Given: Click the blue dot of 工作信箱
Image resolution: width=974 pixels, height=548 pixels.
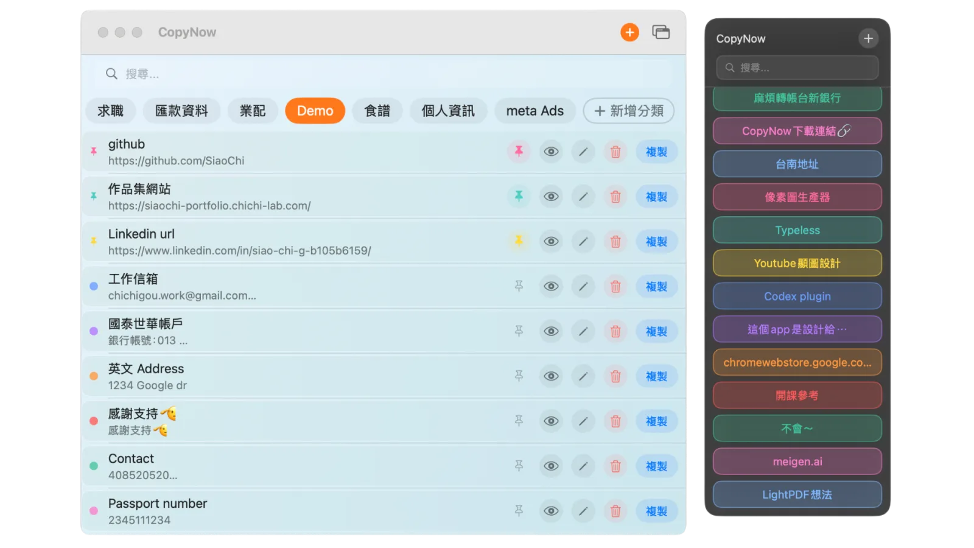Looking at the screenshot, I should pyautogui.click(x=94, y=286).
